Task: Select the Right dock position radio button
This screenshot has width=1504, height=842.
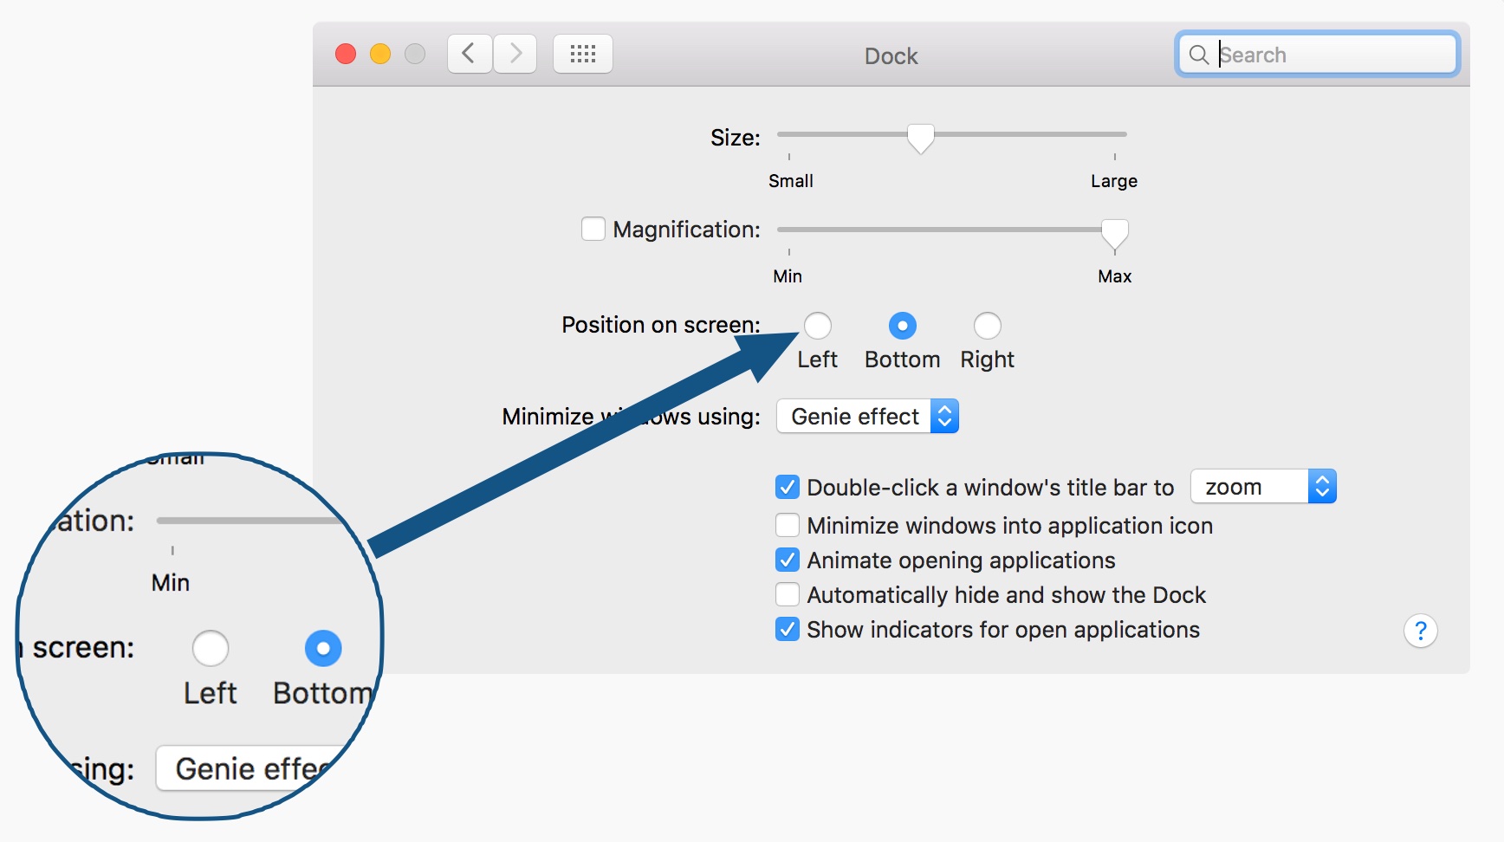Action: pos(987,325)
